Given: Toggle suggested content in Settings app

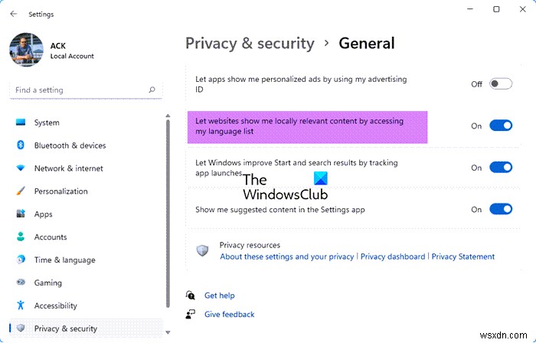Looking at the screenshot, I should 501,209.
